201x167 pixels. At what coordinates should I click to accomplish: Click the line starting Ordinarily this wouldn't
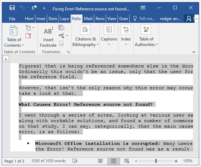click(106, 72)
